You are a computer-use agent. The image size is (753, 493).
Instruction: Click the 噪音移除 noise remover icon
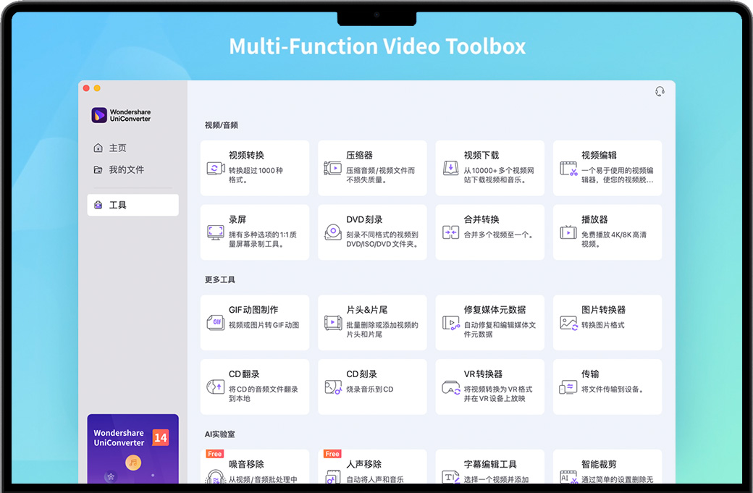click(x=215, y=476)
